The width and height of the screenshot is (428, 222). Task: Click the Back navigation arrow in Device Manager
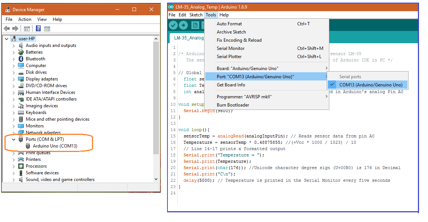pyautogui.click(x=6, y=28)
